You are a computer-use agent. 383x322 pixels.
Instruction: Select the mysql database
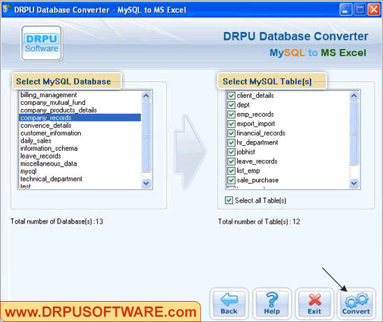pos(80,171)
